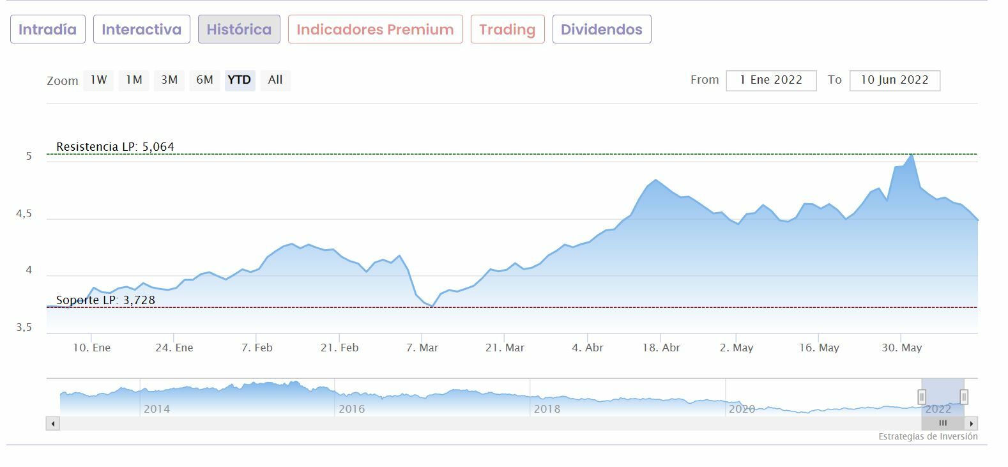
Task: Show All historical data range
Action: (x=275, y=80)
